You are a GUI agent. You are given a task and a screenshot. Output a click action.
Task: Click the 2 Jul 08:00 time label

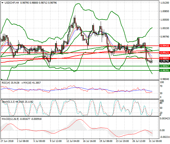[23, 141]
